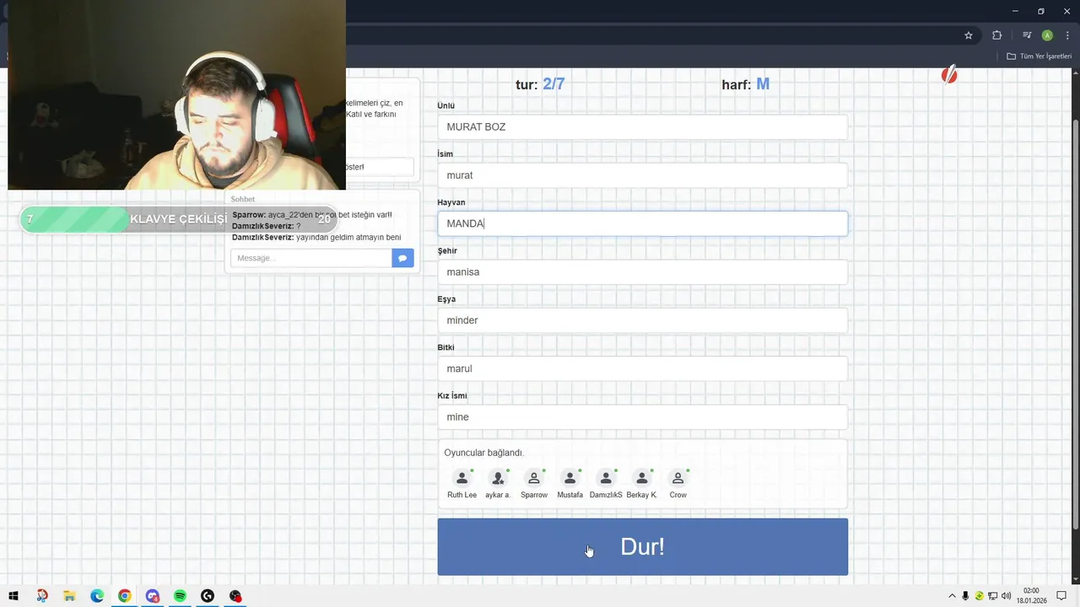This screenshot has width=1080, height=607.
Task: Open Snipping tool taskbar icon
Action: click(42, 596)
